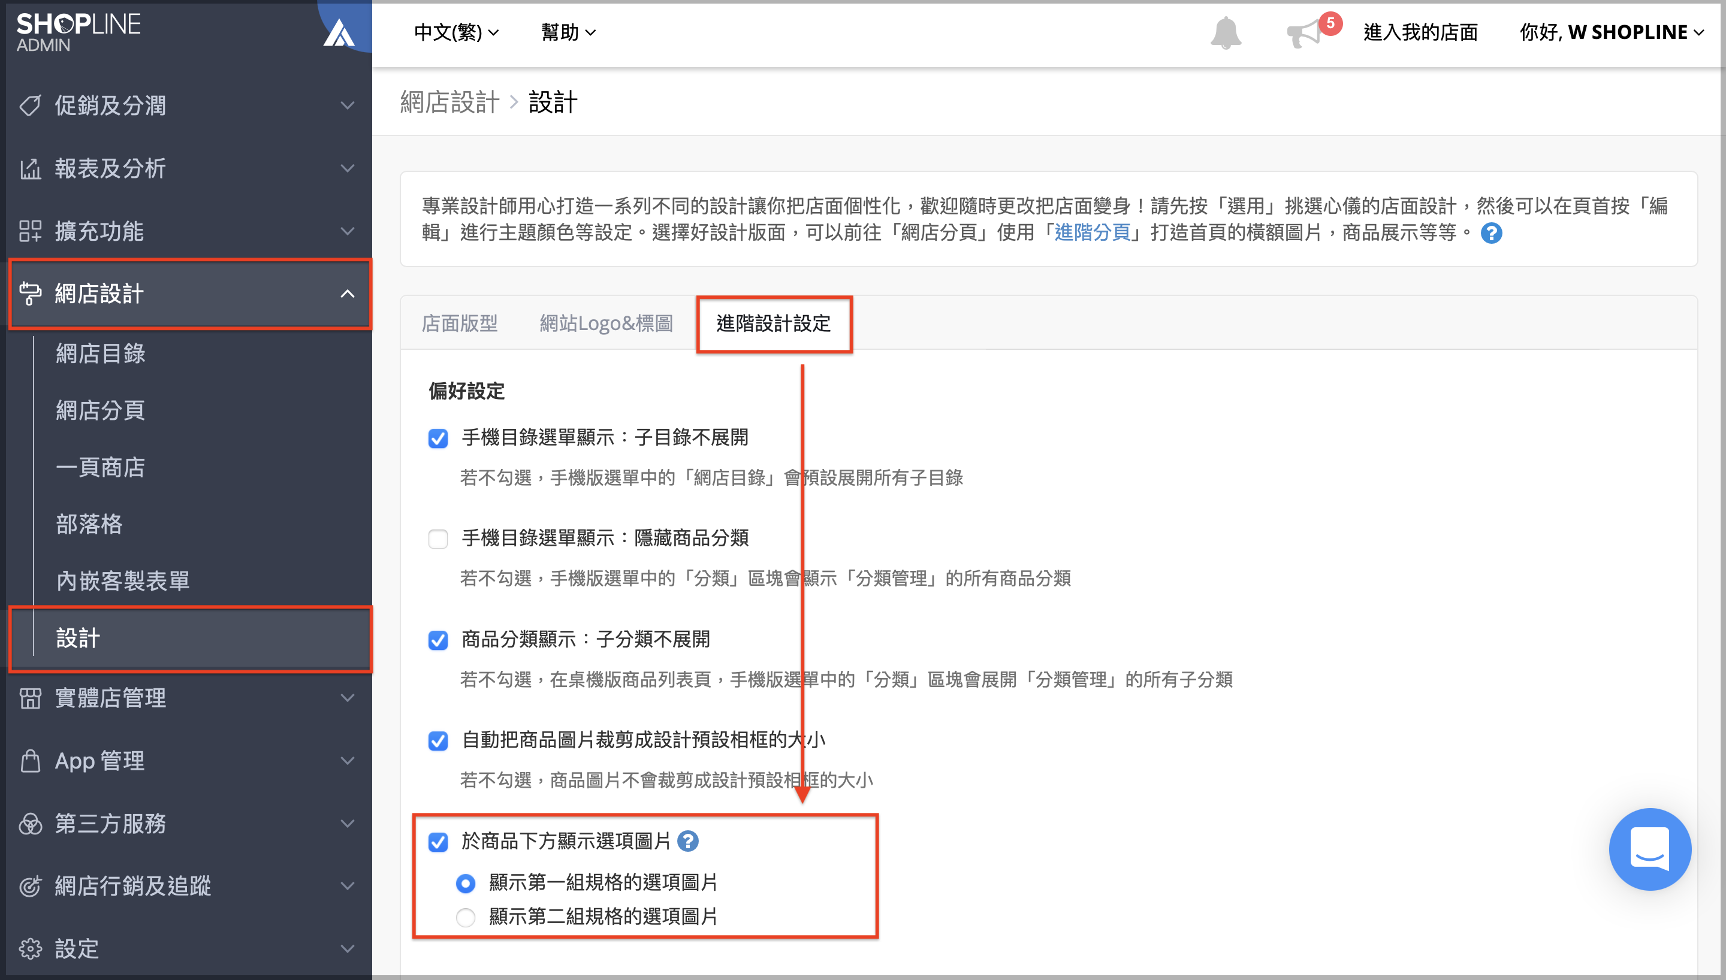This screenshot has width=1726, height=980.
Task: Click the 實體店管理 store icon
Action: [x=31, y=698]
